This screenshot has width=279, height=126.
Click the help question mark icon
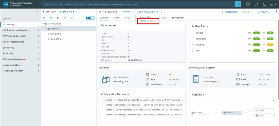[x=276, y=12]
